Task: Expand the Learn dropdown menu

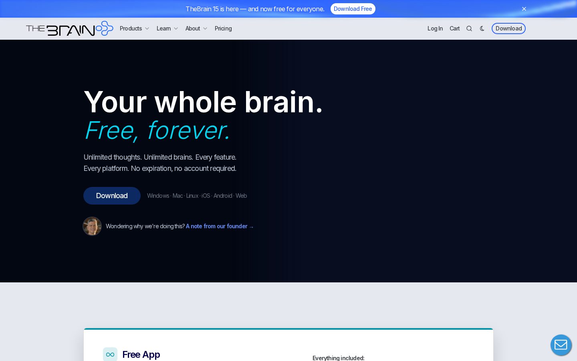Action: [167, 28]
